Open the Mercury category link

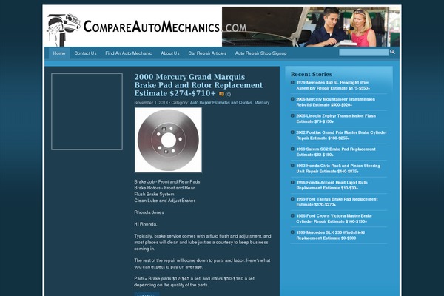262,103
